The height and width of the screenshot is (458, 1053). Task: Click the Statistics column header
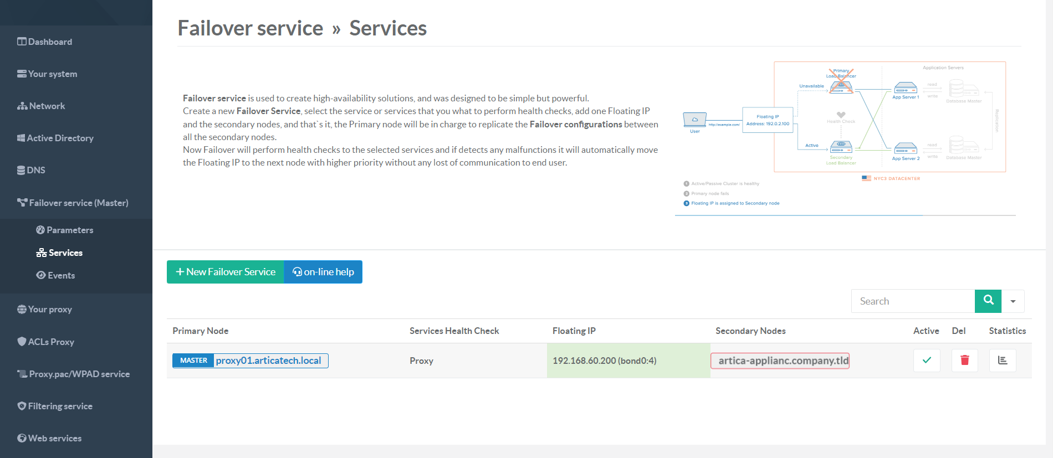(1008, 331)
